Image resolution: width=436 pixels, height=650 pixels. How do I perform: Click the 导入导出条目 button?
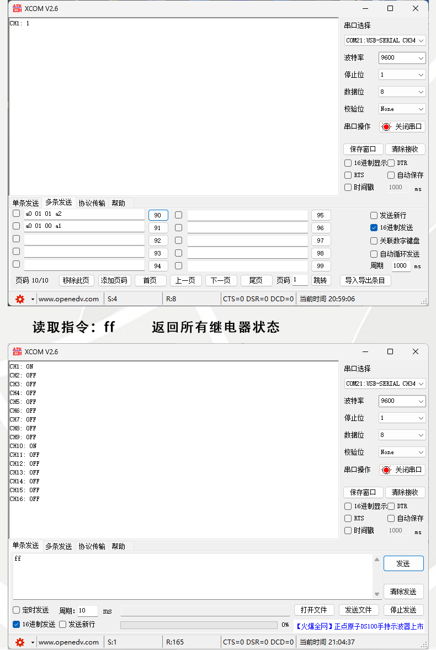pos(365,280)
